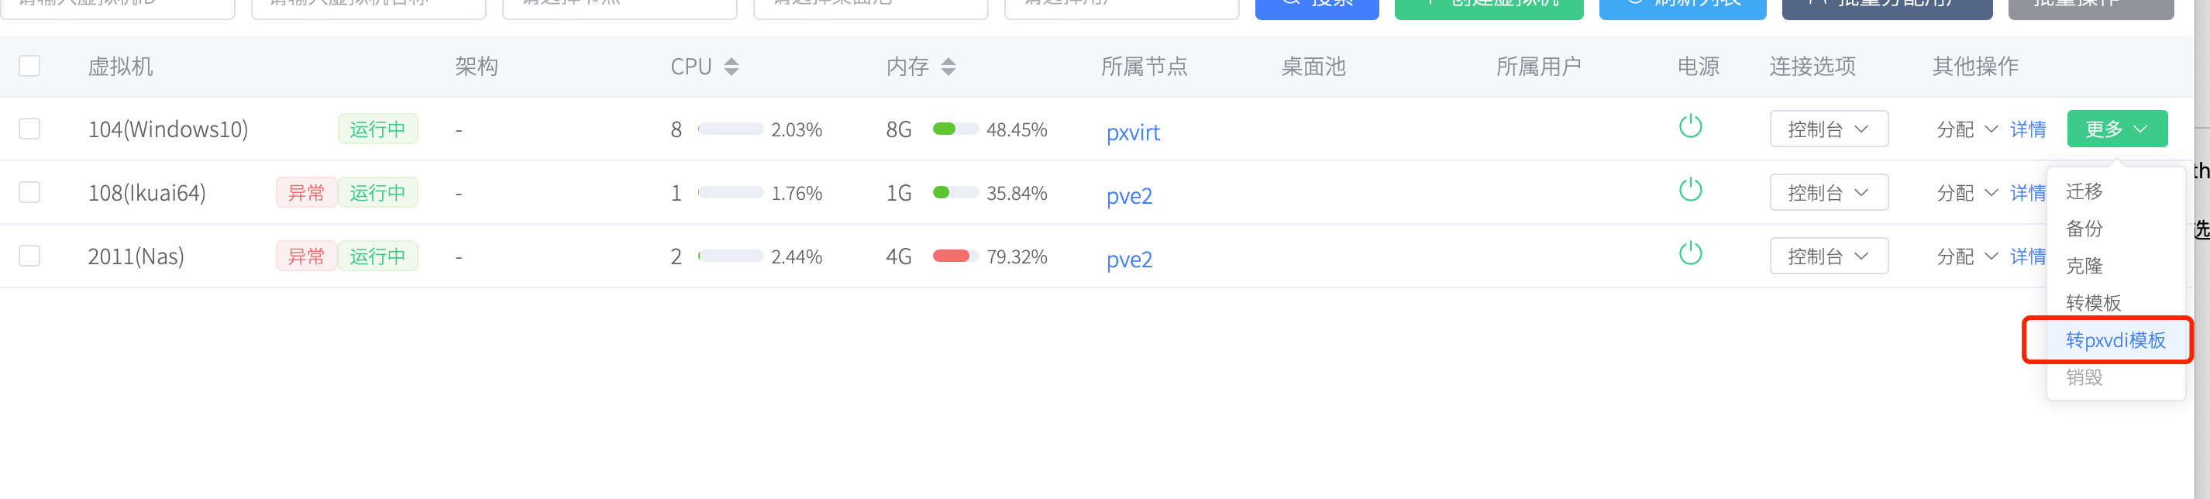Toggle the select-all checkbox in table header
This screenshot has height=499, width=2210.
pyautogui.click(x=30, y=66)
